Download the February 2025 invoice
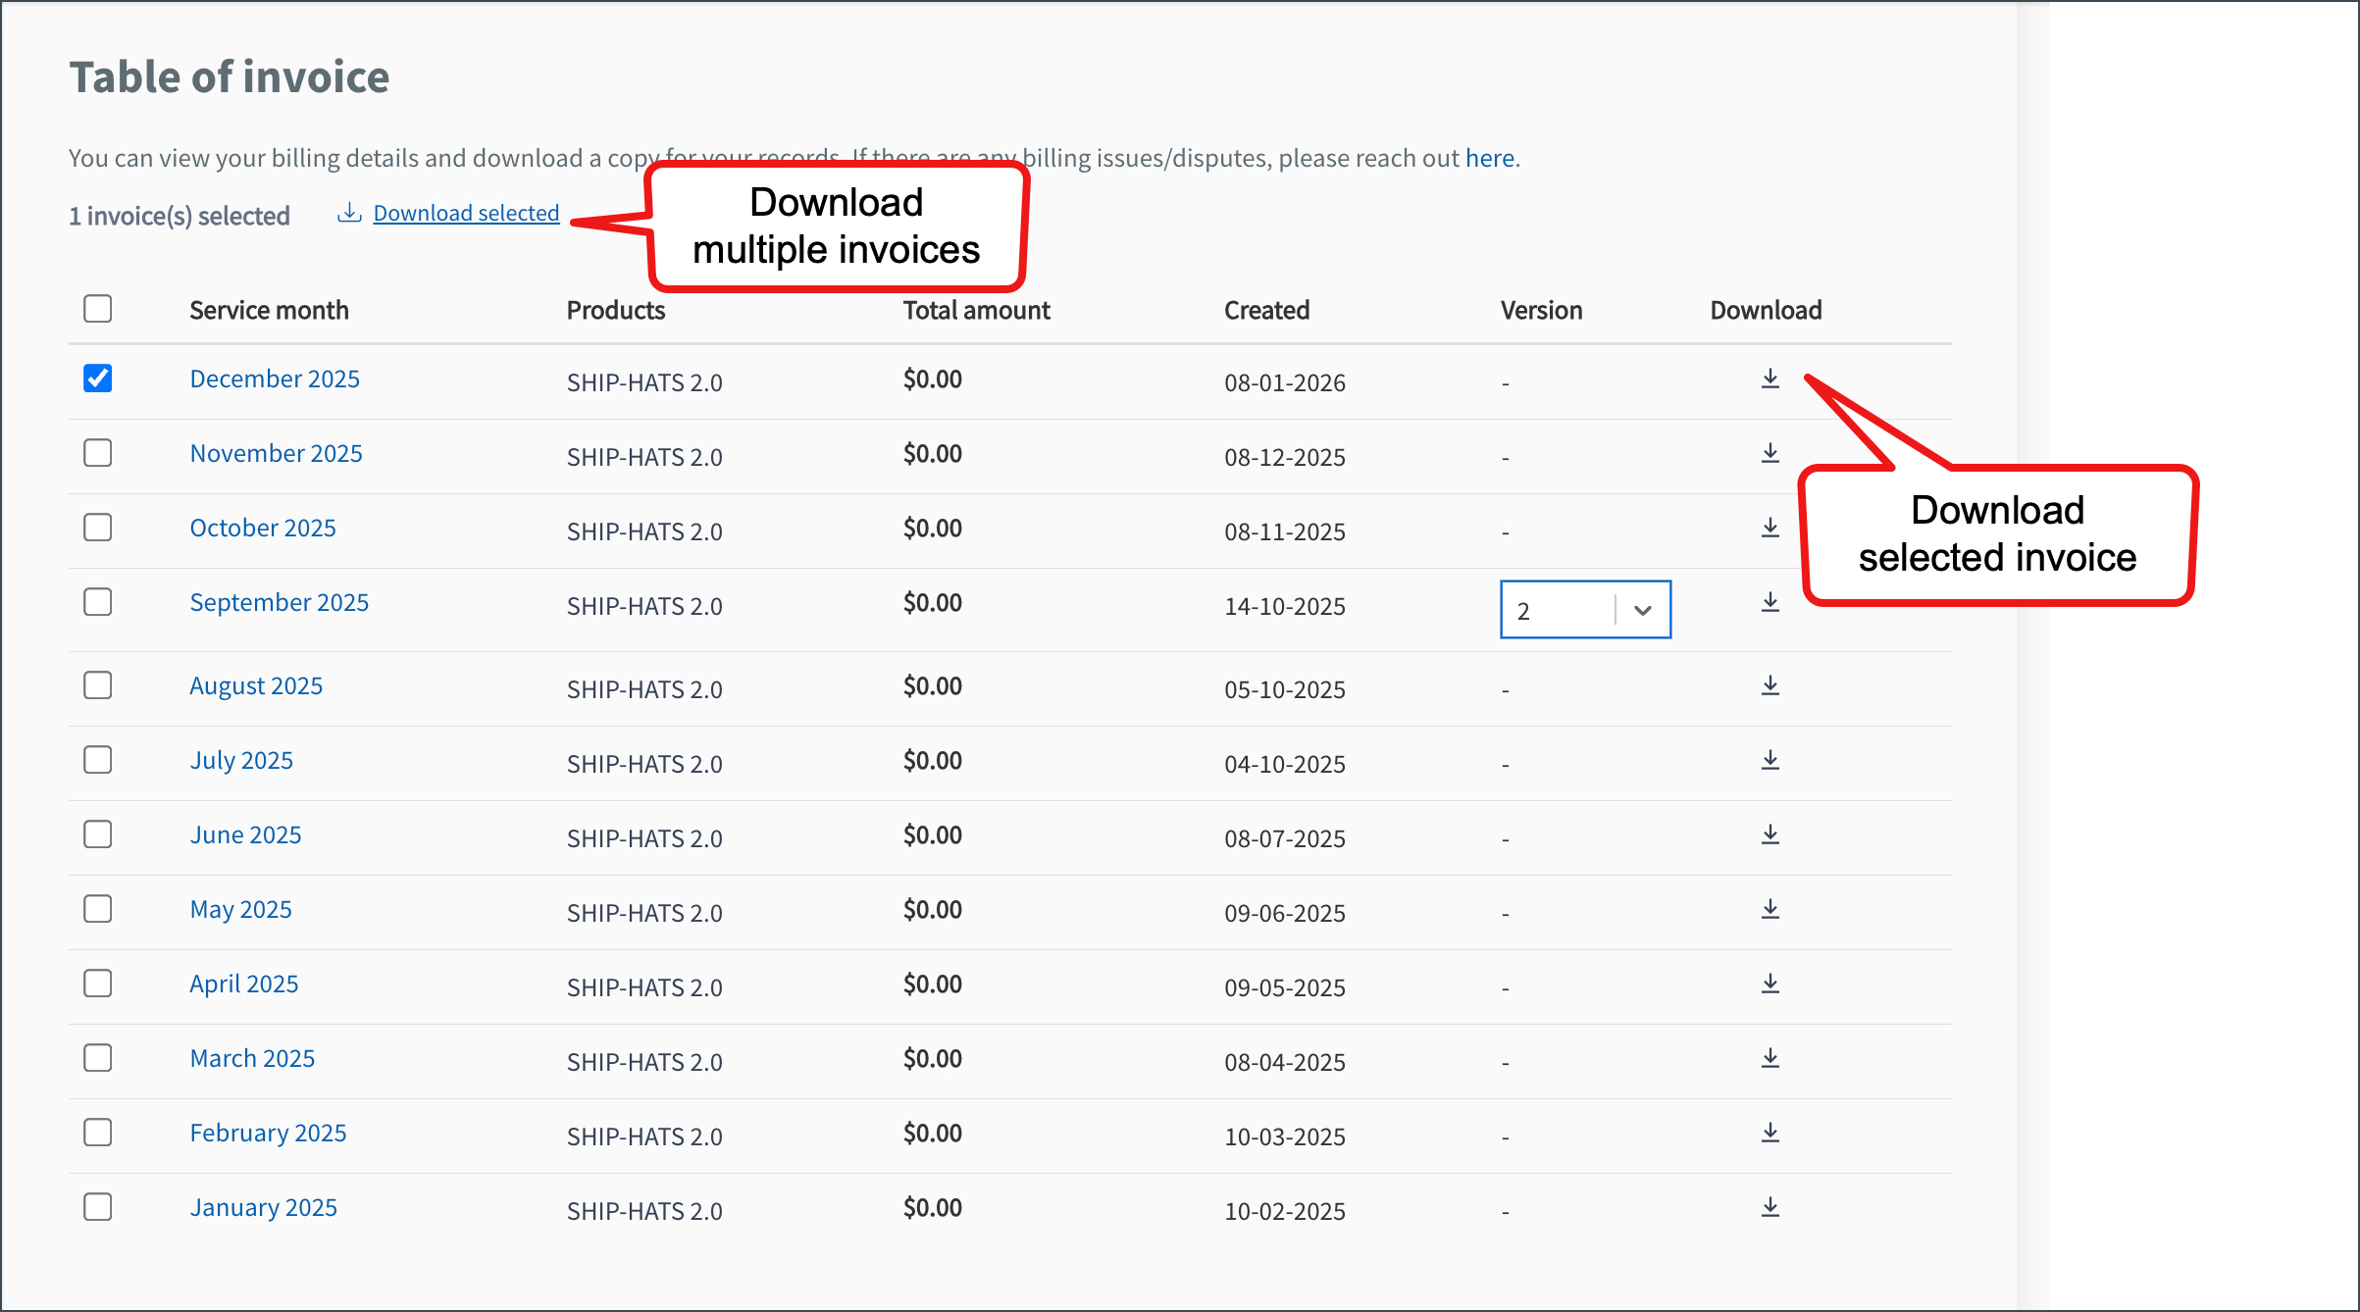Viewport: 2360px width, 1312px height. coord(1770,1133)
